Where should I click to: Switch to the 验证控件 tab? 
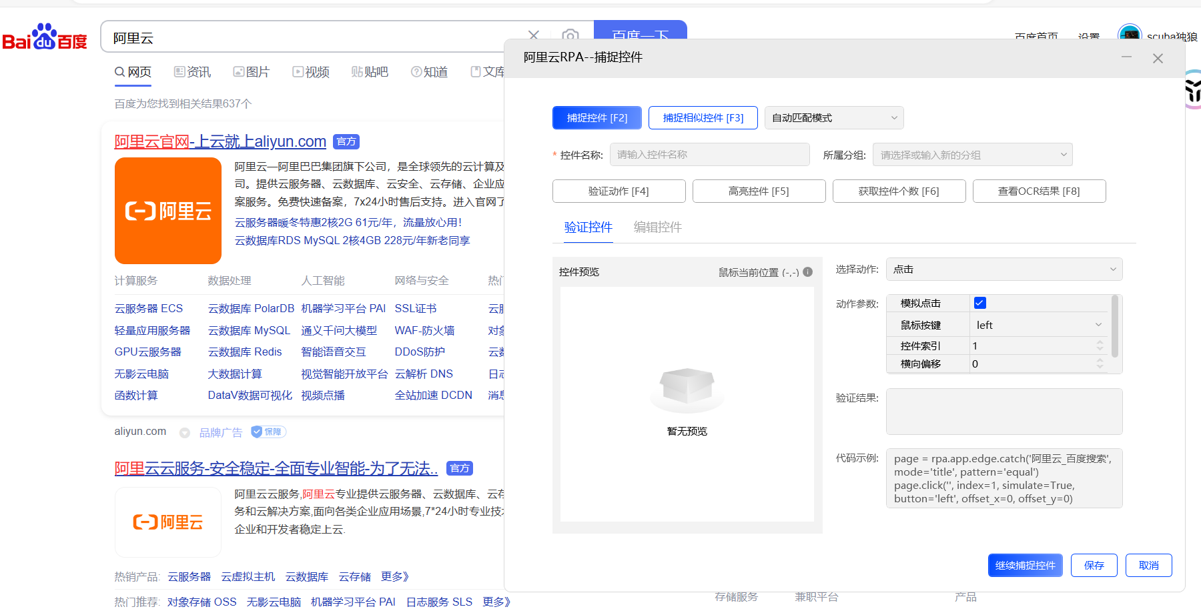pos(588,227)
